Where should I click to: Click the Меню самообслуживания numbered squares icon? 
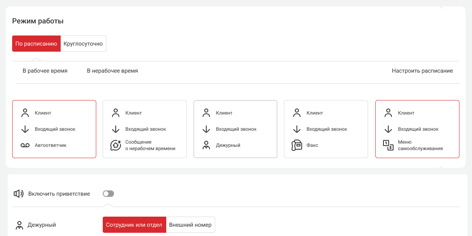tap(388, 145)
